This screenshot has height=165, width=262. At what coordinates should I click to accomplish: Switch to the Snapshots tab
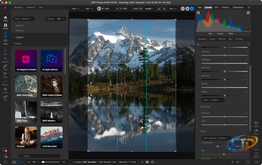coord(238,7)
